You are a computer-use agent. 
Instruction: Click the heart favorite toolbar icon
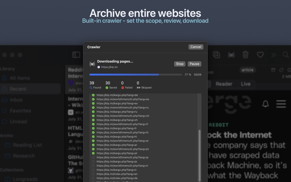click(x=260, y=55)
